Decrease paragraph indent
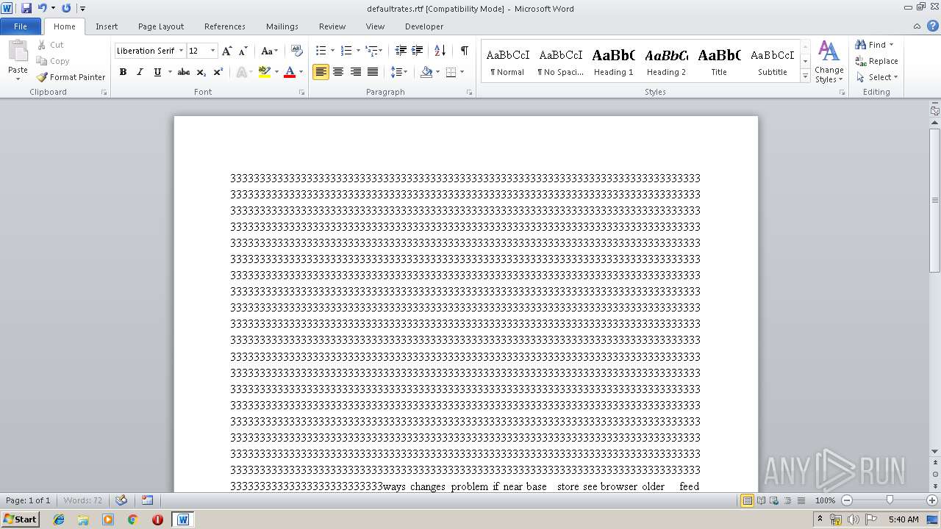 click(401, 51)
